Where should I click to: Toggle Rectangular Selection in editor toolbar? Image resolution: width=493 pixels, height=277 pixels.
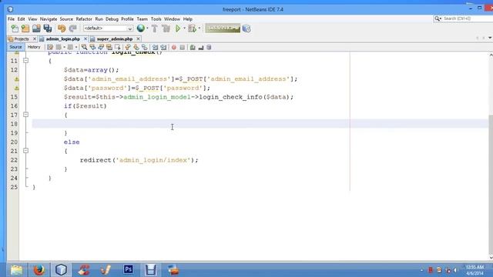click(118, 47)
